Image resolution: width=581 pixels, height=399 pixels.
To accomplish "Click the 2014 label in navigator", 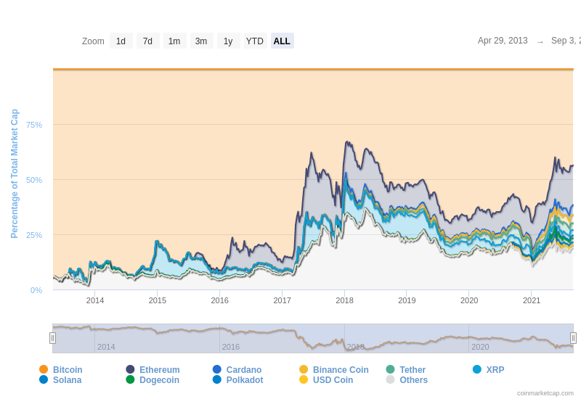I will pyautogui.click(x=106, y=347).
